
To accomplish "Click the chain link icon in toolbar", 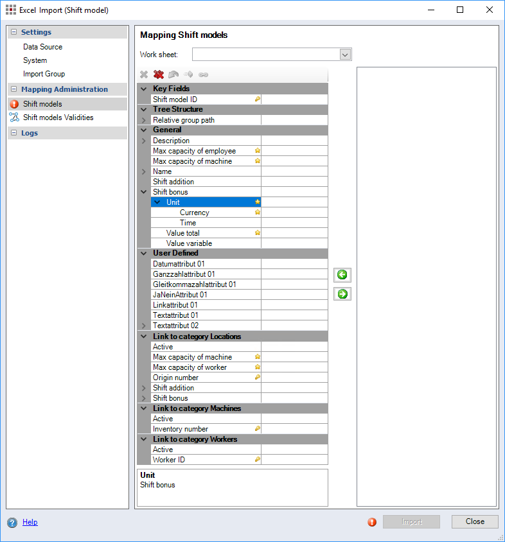I will [203, 74].
